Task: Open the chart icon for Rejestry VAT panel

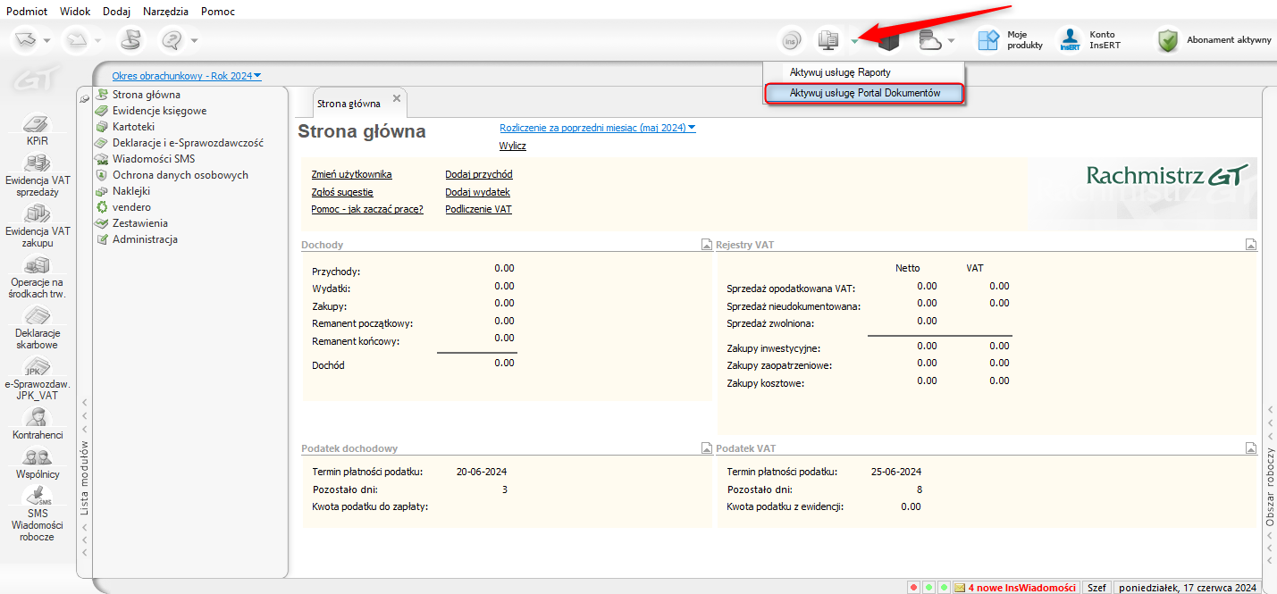Action: point(1251,244)
